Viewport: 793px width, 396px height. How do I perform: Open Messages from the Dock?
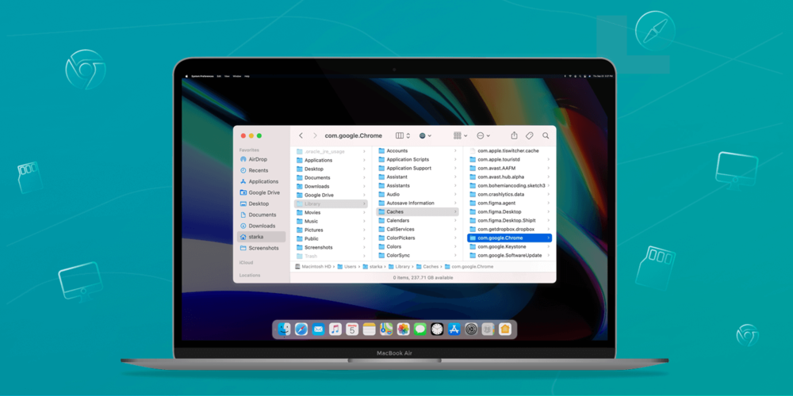point(420,329)
